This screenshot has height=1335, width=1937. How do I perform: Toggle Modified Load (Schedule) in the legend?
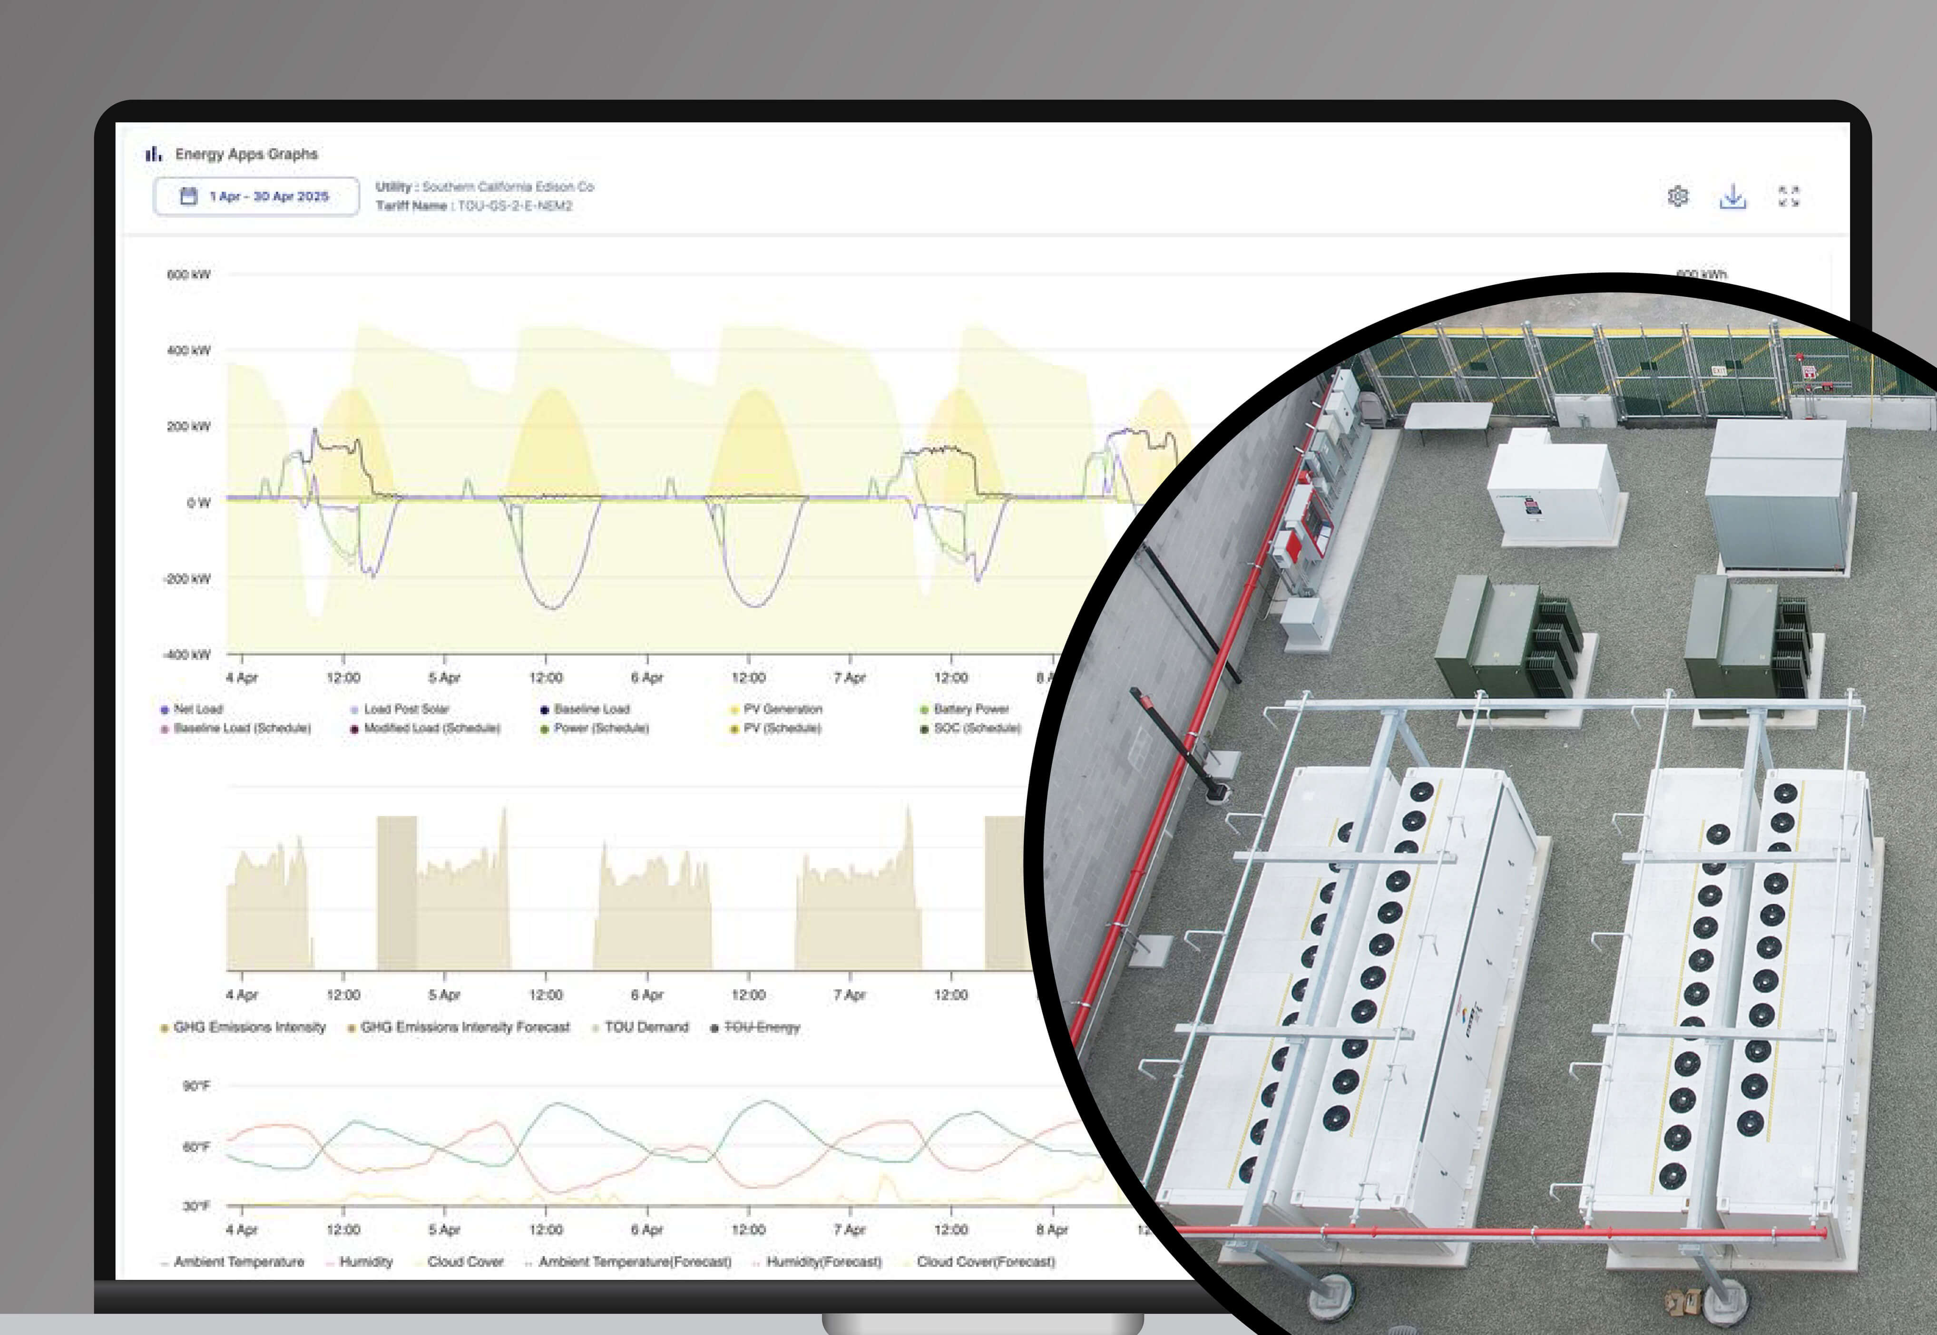(x=425, y=729)
